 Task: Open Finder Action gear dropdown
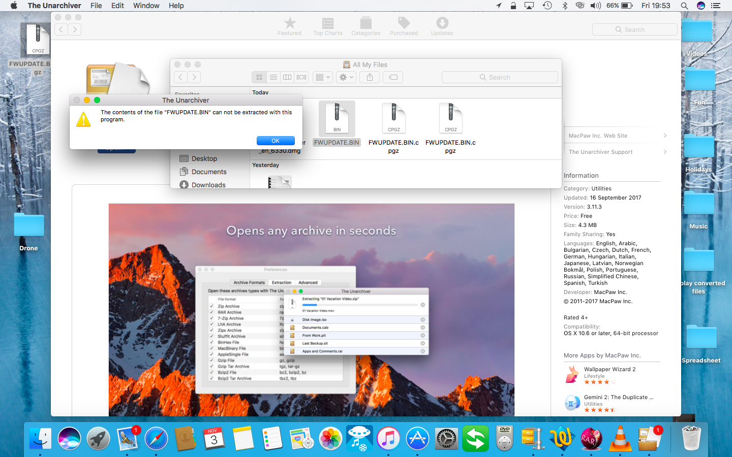[346, 77]
